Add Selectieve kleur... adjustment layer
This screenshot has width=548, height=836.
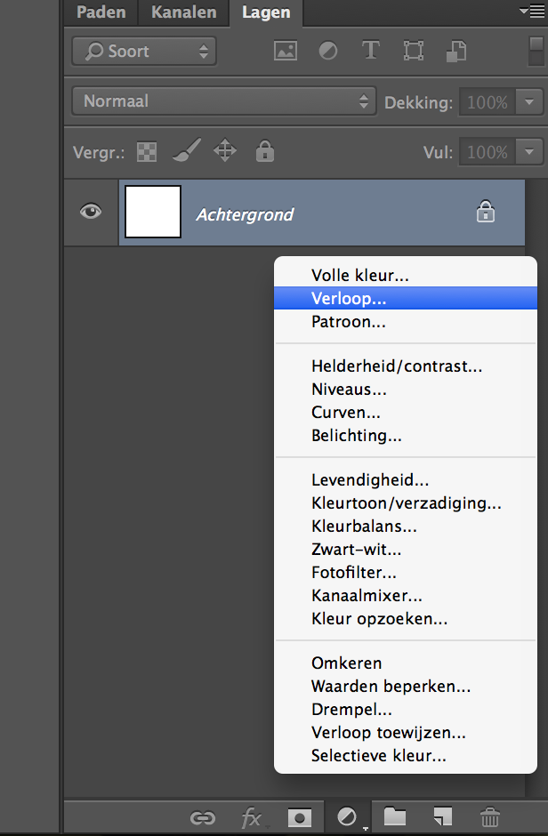(x=405, y=755)
